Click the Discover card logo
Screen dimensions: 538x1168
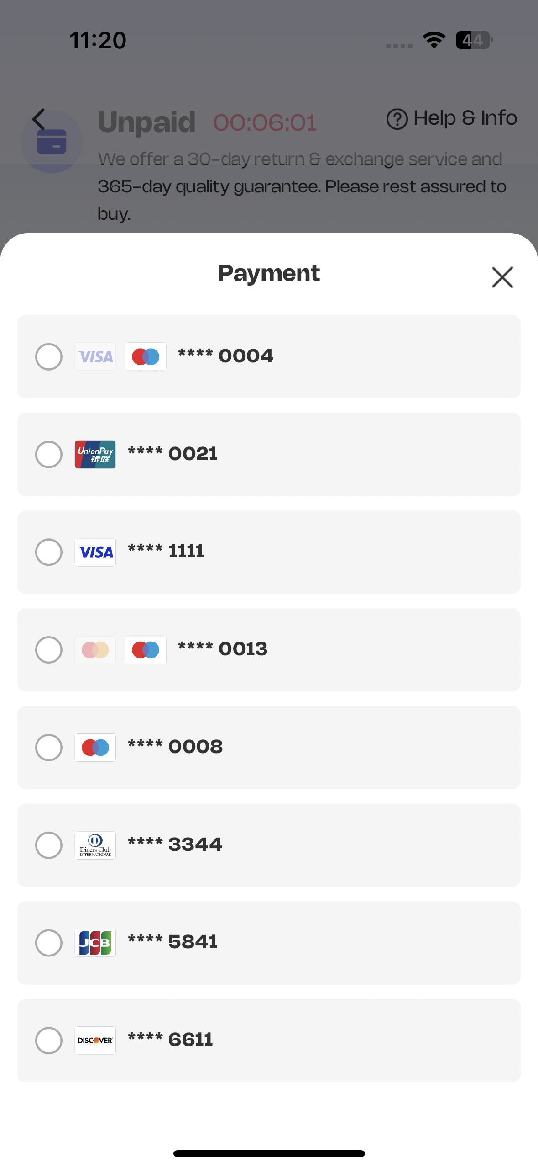(x=95, y=1041)
